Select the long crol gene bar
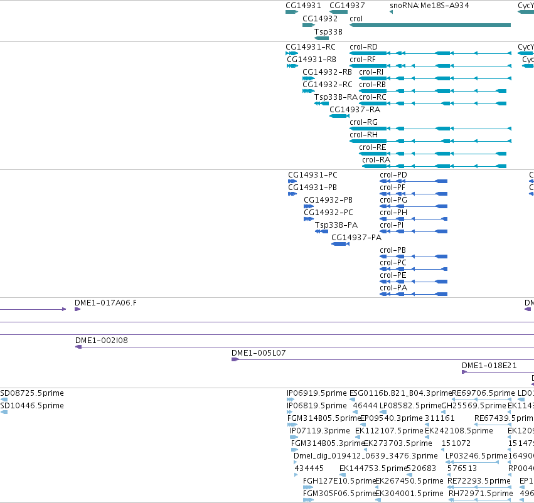Viewport: 534px width, 503px height. tap(430, 25)
